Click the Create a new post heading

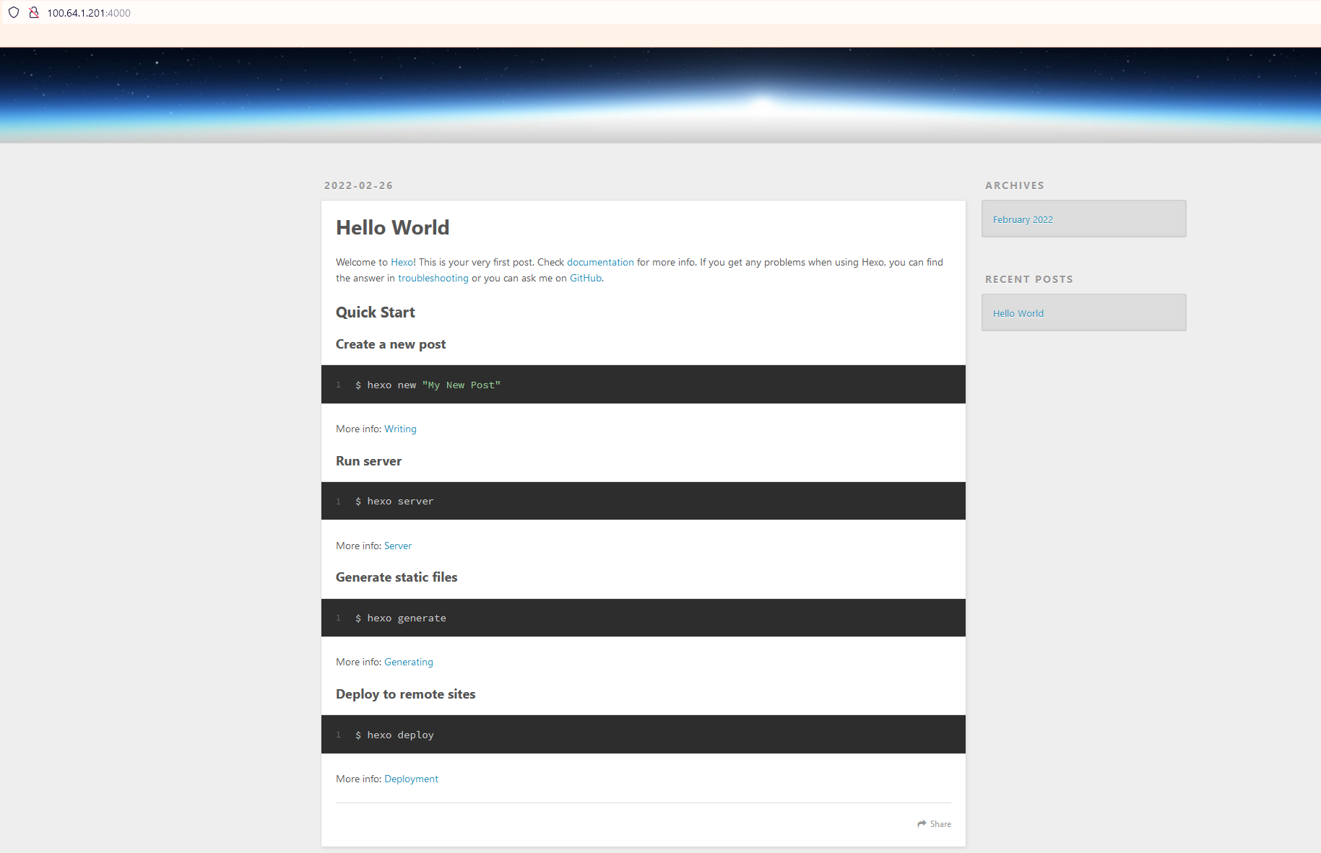tap(391, 344)
